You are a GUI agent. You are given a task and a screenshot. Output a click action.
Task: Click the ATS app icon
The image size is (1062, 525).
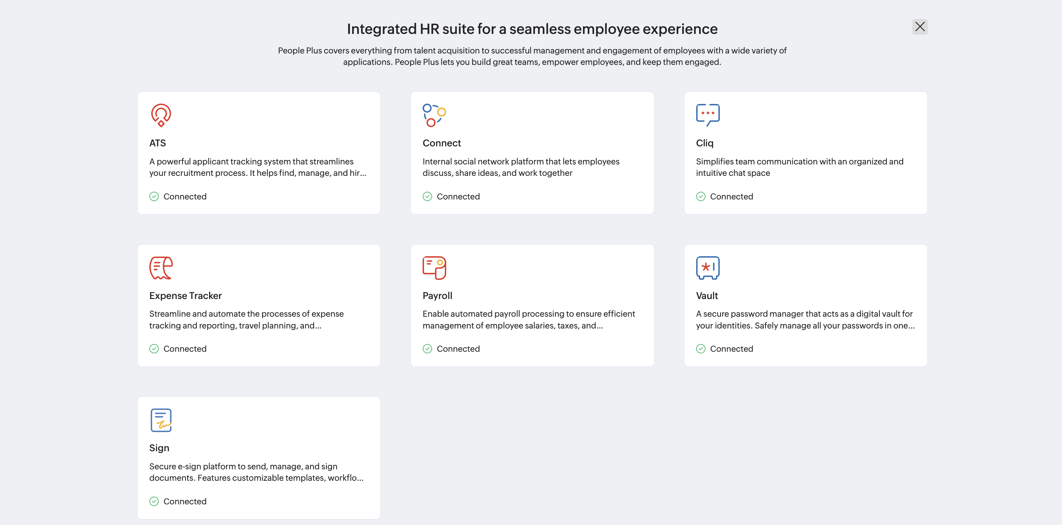tap(161, 115)
